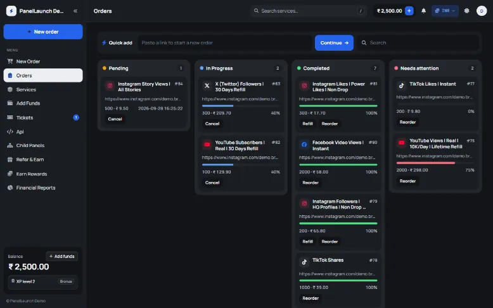Image resolution: width=493 pixels, height=308 pixels.
Task: Click the X Twitter icon on order #83
Action: [207, 86]
